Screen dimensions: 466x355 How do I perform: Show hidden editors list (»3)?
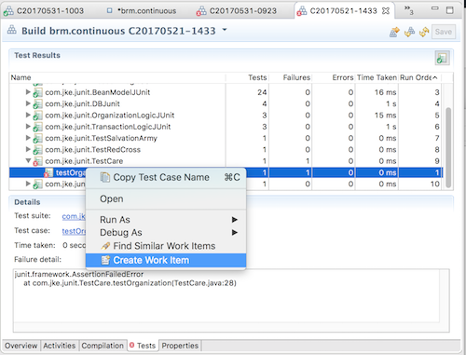pyautogui.click(x=408, y=10)
